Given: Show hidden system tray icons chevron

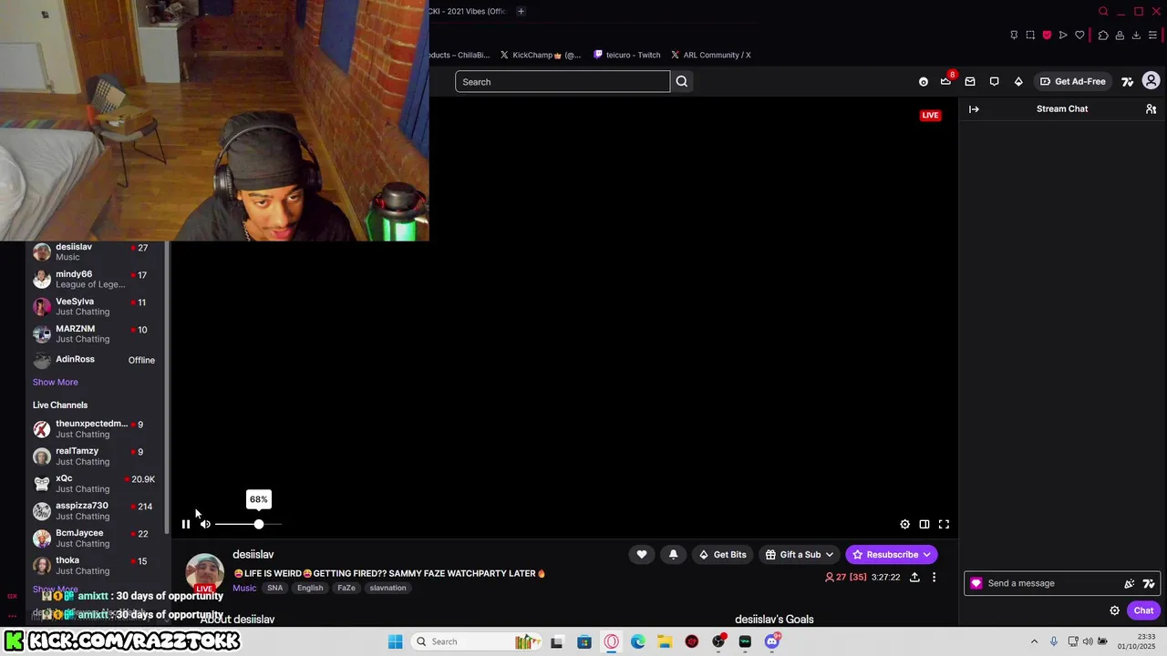Looking at the screenshot, I should [1034, 641].
